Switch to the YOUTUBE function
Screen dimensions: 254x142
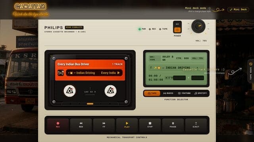click(184, 93)
